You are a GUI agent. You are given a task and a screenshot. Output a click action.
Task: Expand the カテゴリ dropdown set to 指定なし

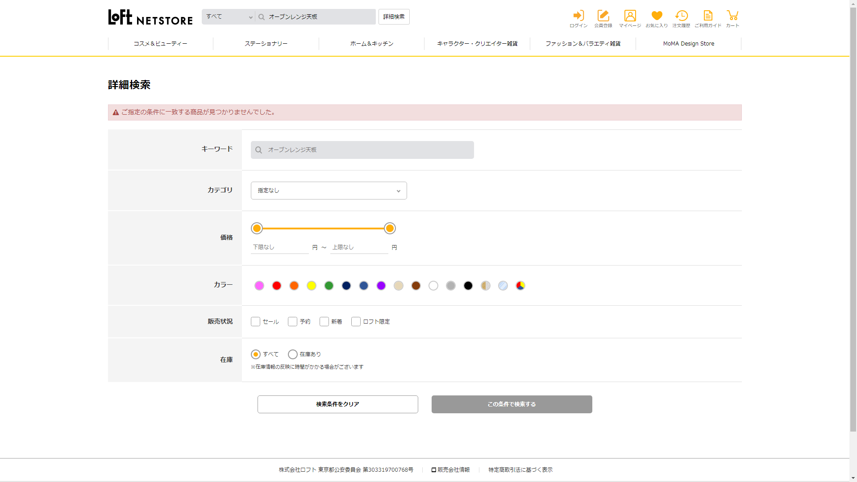point(329,191)
